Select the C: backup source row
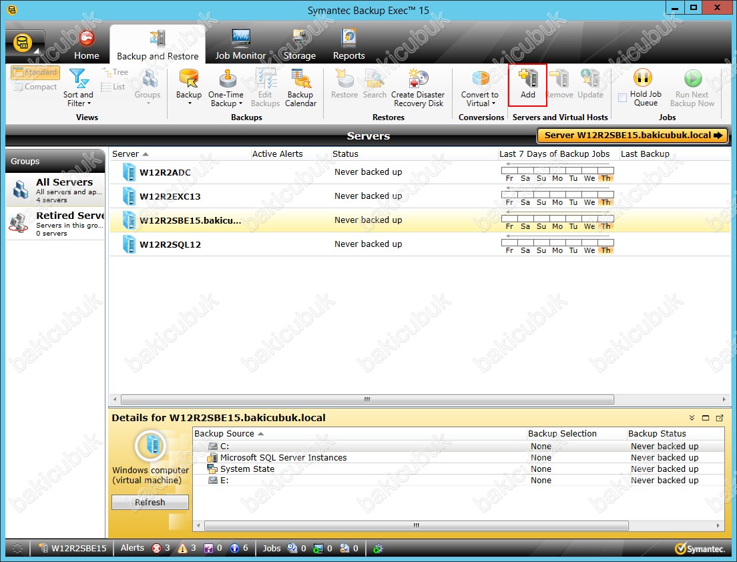Image resolution: width=737 pixels, height=562 pixels. 459,447
